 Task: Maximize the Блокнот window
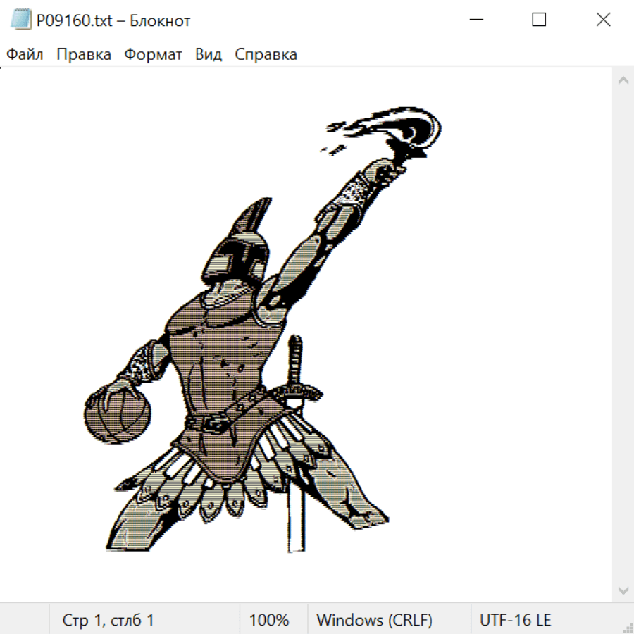coord(539,20)
